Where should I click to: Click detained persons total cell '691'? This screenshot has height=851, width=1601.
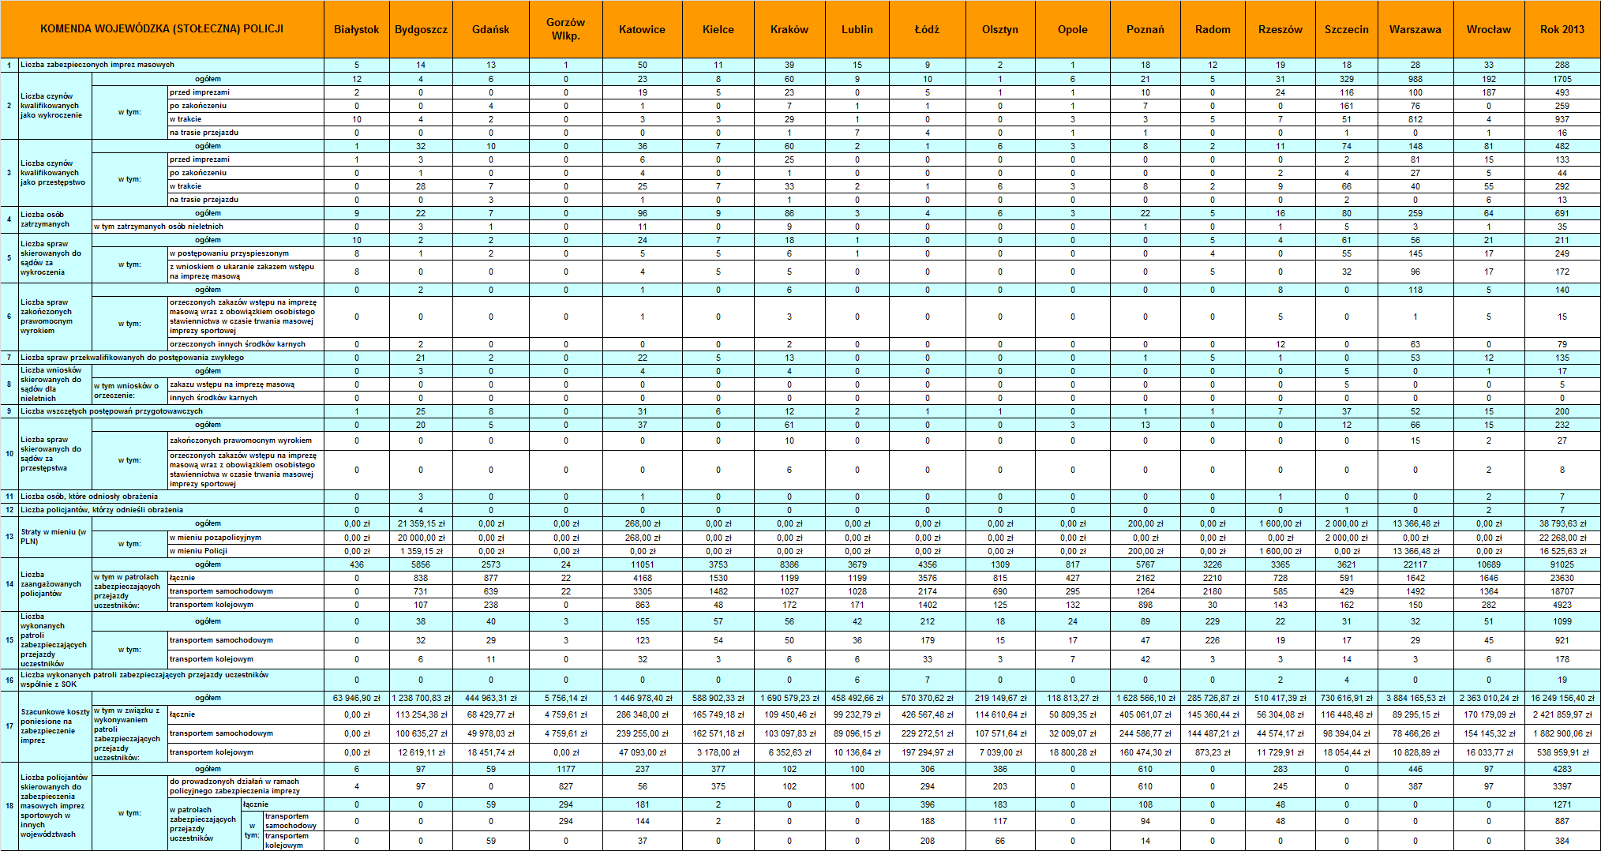pos(1562,213)
